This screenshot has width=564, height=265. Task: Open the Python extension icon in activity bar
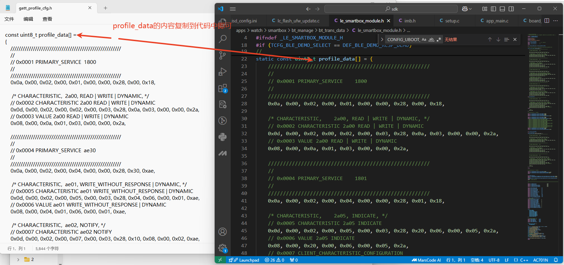click(223, 137)
